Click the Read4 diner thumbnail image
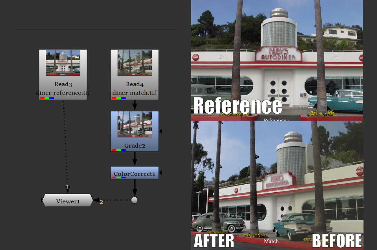Screen dimensions: 377x250 coord(135,63)
